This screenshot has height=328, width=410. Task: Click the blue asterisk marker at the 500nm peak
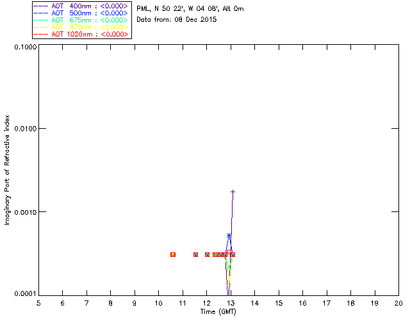pyautogui.click(x=229, y=236)
